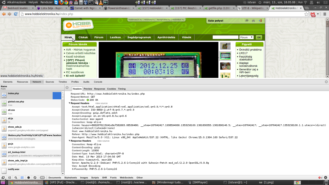
Task: Launch VirtualBox from the top panel
Action: pos(86,2)
